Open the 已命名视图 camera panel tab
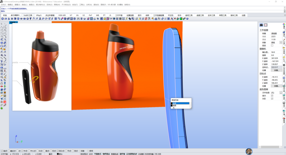Screen dimensions: 286x155 point(284,70)
